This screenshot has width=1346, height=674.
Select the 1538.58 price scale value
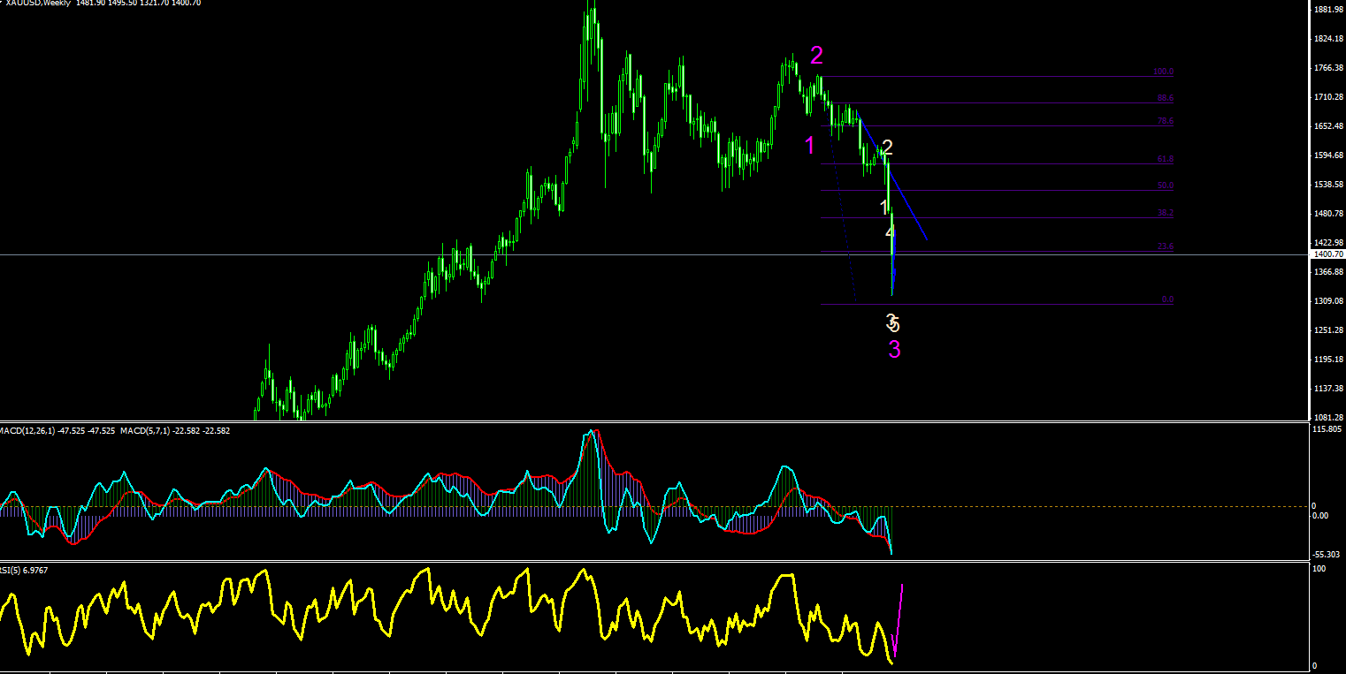click(1329, 185)
